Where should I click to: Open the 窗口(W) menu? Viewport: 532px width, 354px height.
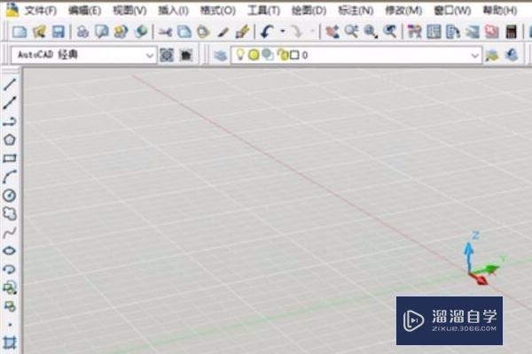[452, 11]
